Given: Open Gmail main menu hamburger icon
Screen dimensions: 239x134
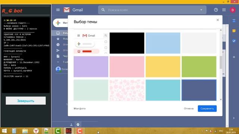Looking at the screenshot, I should [x=58, y=10].
